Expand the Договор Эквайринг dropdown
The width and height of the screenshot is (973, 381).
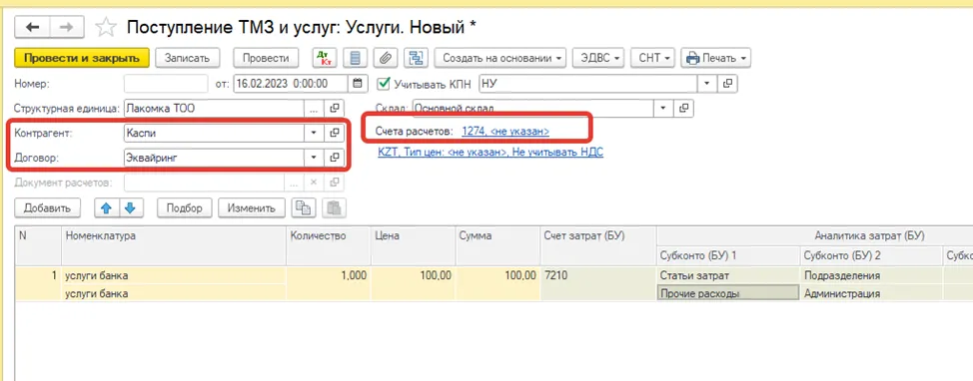click(314, 158)
